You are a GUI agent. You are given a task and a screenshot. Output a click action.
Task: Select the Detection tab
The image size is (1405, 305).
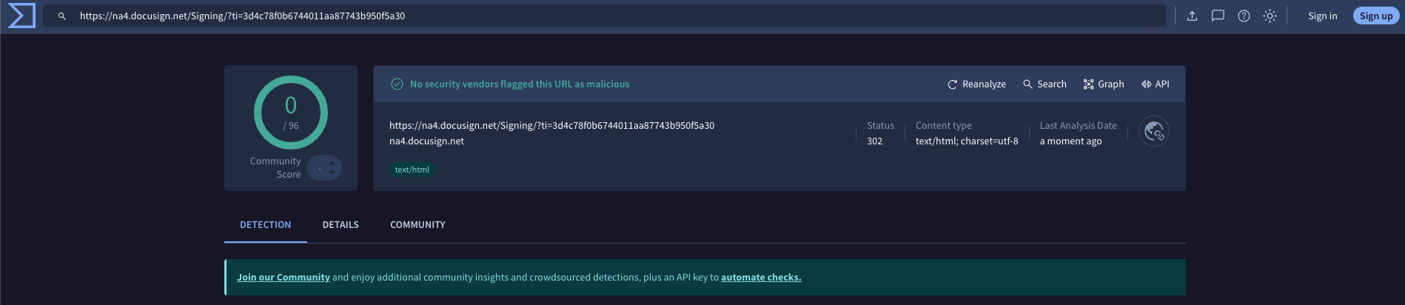(x=265, y=225)
